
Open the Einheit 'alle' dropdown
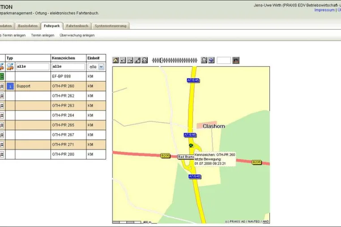(96, 67)
